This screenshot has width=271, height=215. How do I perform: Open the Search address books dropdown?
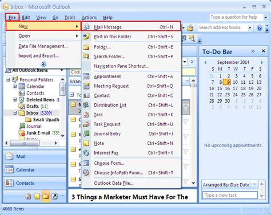(250, 28)
